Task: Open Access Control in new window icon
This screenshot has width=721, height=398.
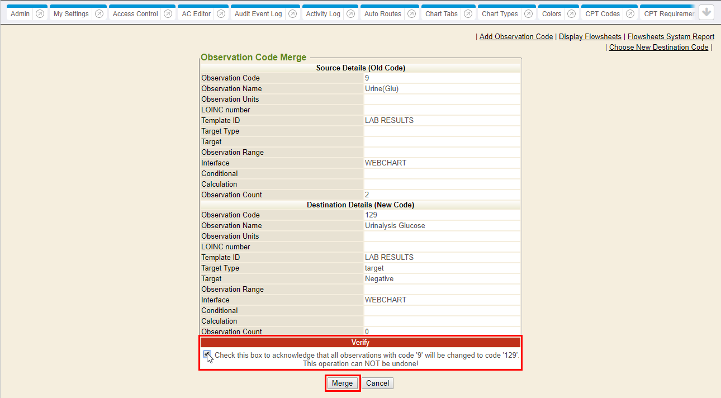Action: pos(168,14)
